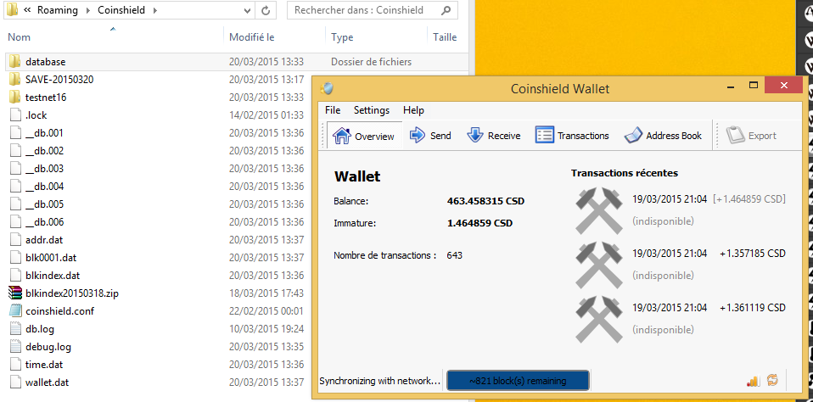Select the testnet16 folder
Viewport: 813px width, 402px height.
pyautogui.click(x=46, y=98)
